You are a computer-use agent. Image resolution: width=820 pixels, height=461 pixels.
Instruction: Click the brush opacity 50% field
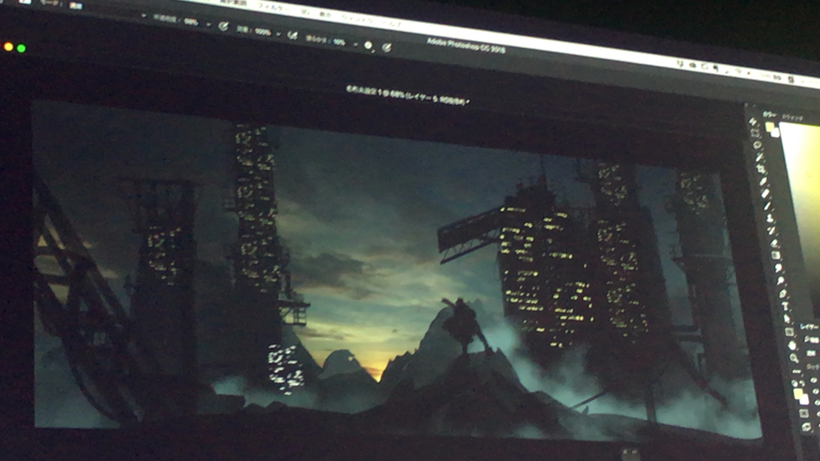point(191,22)
